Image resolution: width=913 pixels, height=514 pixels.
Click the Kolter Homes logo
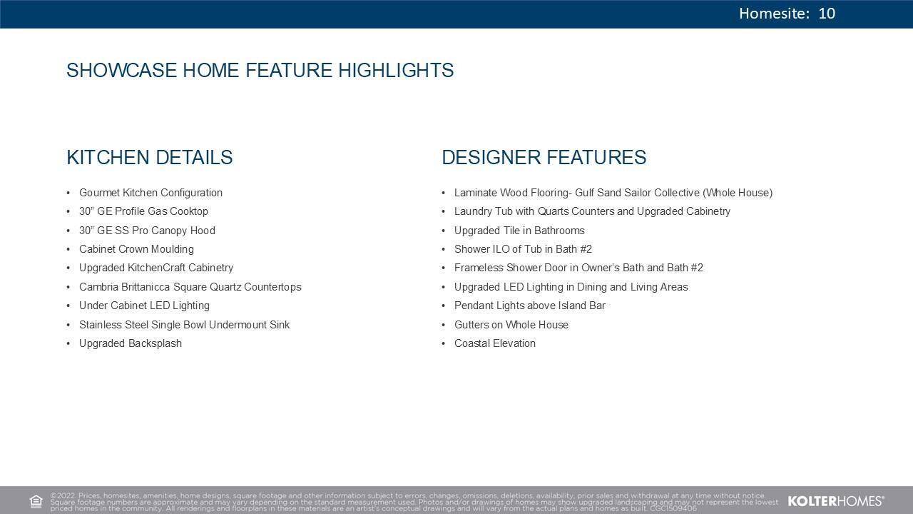point(835,501)
